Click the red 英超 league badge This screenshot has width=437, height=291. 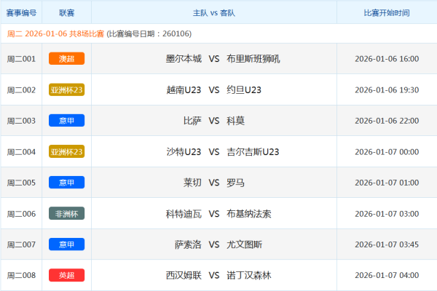click(x=66, y=276)
